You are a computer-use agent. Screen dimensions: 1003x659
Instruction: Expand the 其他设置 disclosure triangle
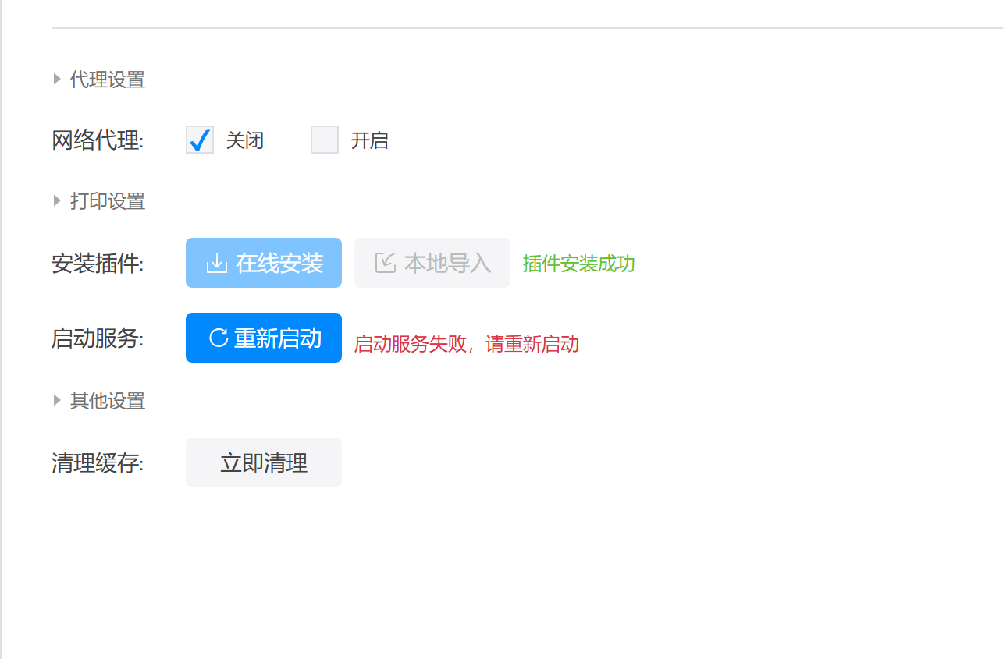tap(57, 401)
